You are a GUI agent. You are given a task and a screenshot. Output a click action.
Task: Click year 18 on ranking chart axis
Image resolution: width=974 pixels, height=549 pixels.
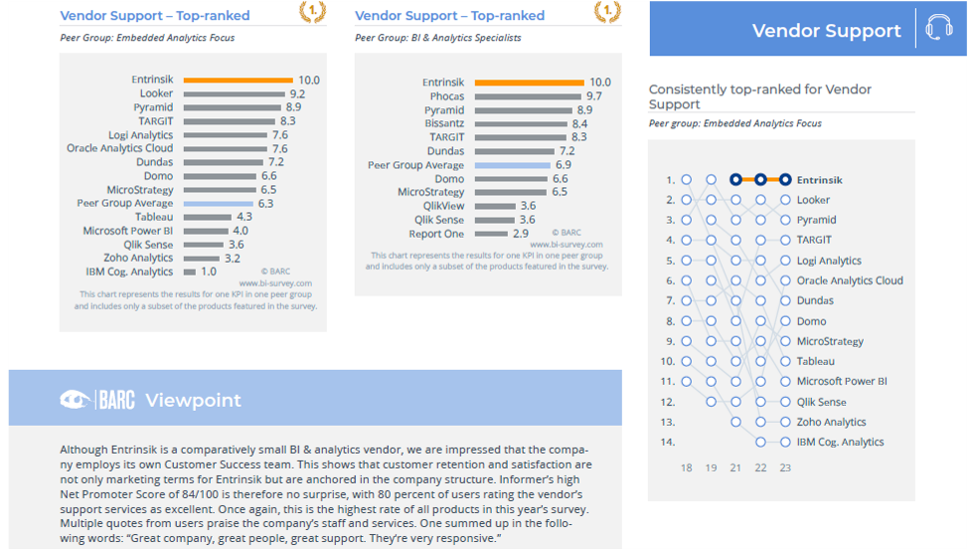pos(686,467)
